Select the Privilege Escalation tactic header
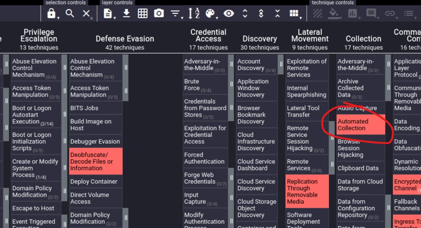Screen dimensions: 421x228 39,35
